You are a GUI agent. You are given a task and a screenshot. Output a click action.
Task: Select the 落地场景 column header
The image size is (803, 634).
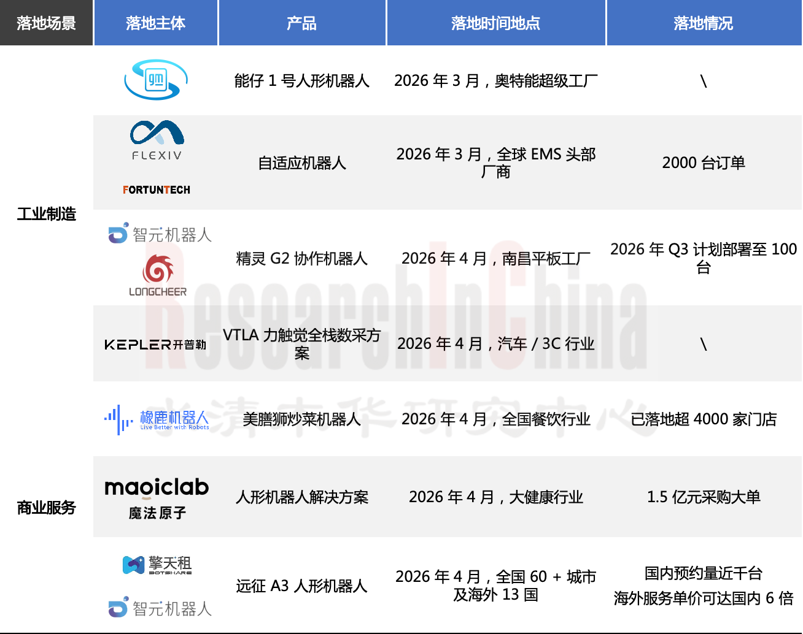coord(46,23)
